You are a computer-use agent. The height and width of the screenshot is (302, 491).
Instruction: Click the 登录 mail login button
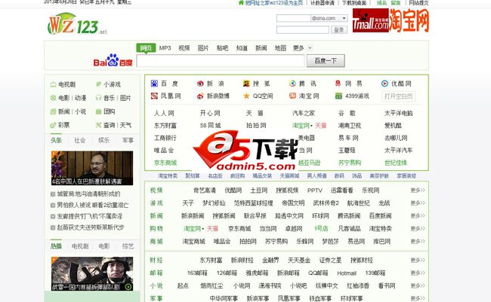click(x=339, y=30)
